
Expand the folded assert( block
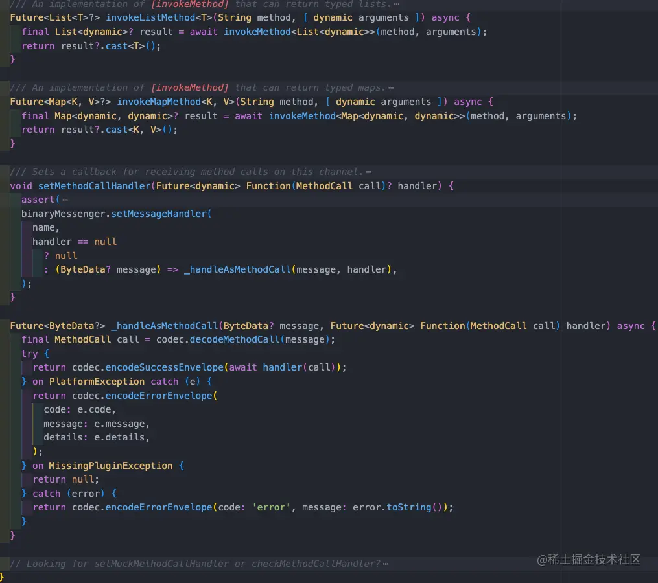(65, 200)
